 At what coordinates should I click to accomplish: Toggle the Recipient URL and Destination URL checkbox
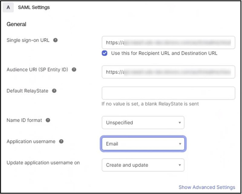tap(105, 53)
